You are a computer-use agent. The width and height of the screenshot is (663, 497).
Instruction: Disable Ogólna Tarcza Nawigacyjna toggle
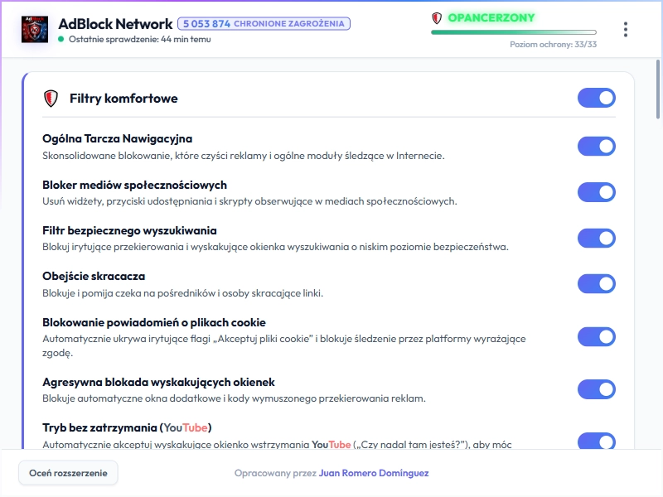(596, 147)
